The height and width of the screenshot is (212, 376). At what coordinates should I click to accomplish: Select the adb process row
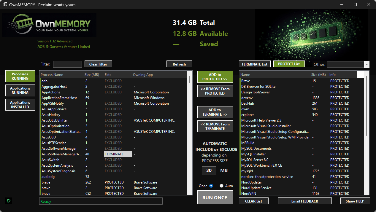[113, 81]
